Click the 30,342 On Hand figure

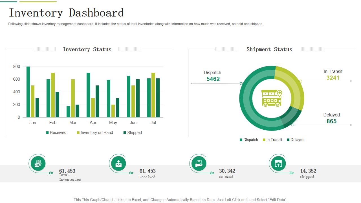coord(227,171)
